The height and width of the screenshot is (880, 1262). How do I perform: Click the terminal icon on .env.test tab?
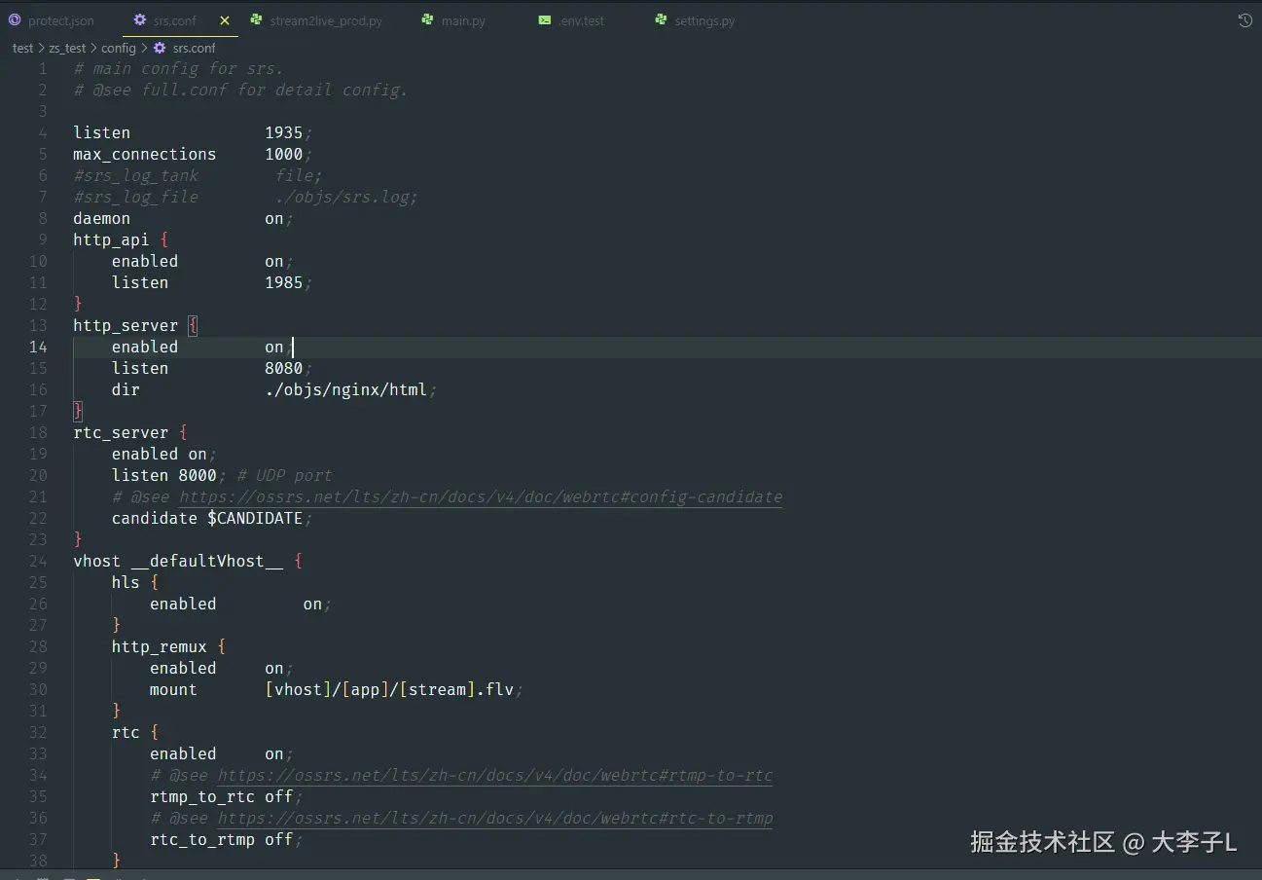(x=545, y=20)
